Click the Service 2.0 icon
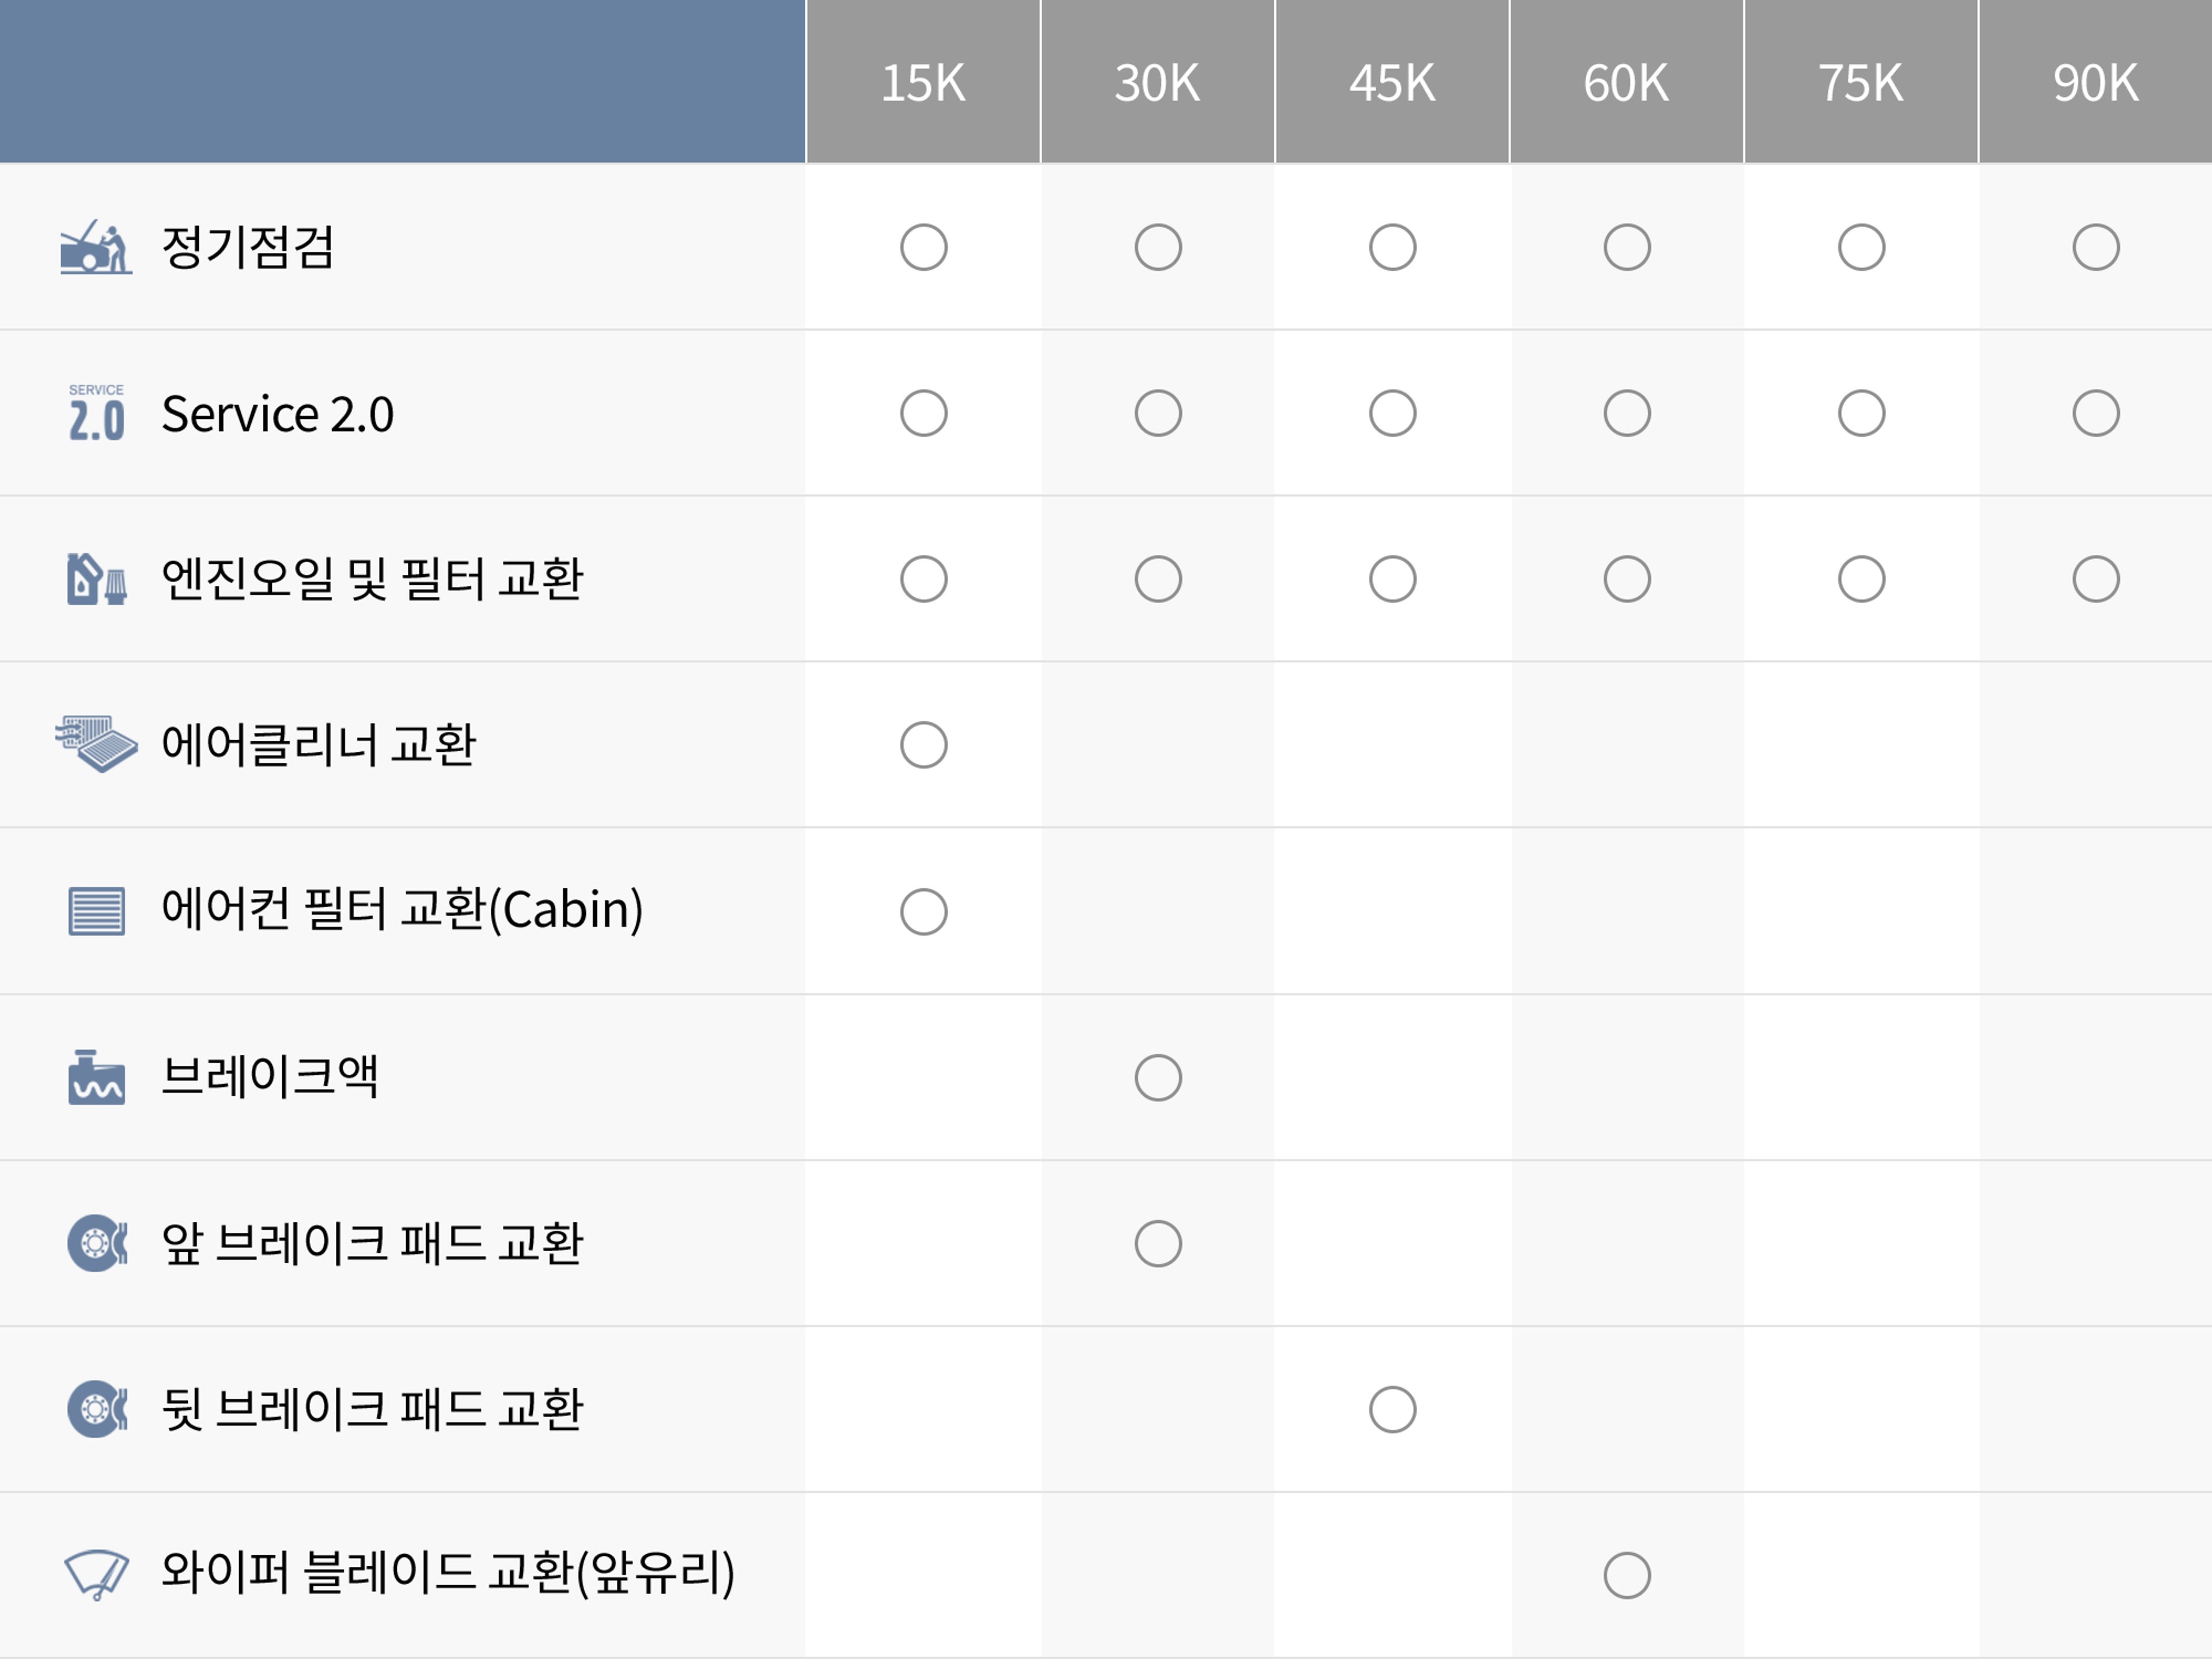2212x1659 pixels. point(96,413)
